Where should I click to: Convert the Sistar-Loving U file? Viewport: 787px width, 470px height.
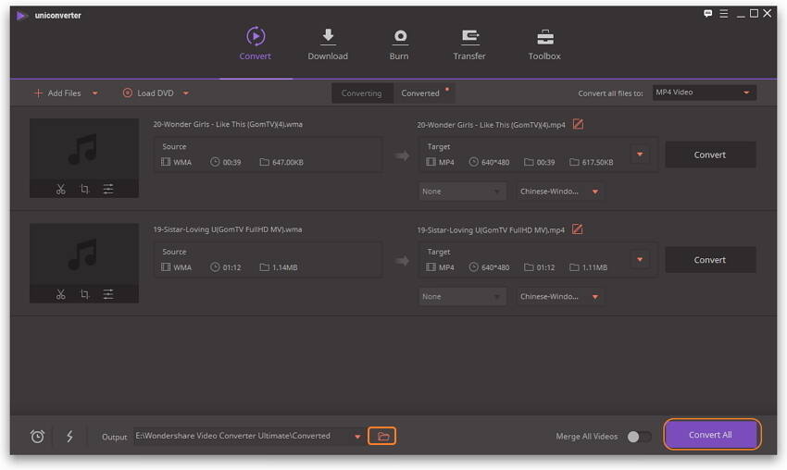pyautogui.click(x=710, y=260)
